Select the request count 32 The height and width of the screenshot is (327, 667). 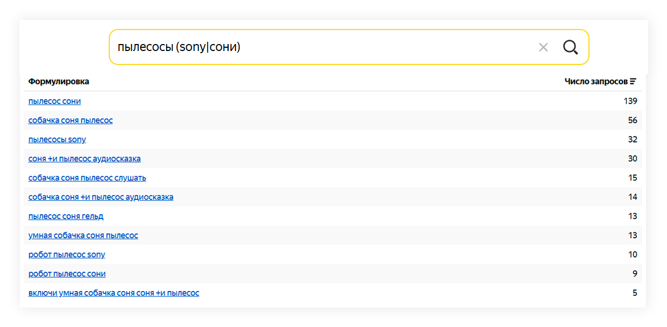point(633,140)
